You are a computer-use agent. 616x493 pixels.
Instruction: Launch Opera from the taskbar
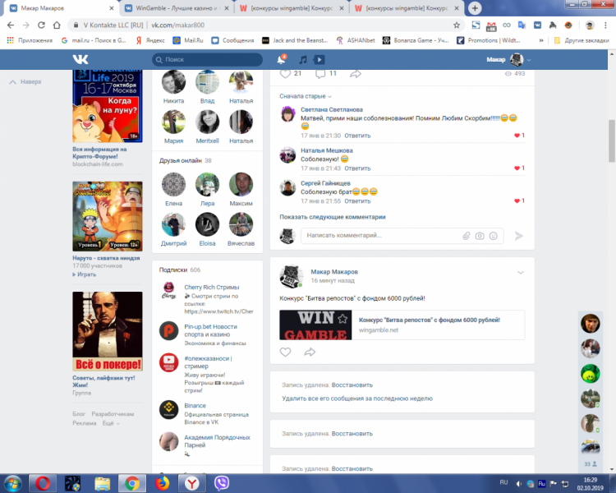(43, 483)
